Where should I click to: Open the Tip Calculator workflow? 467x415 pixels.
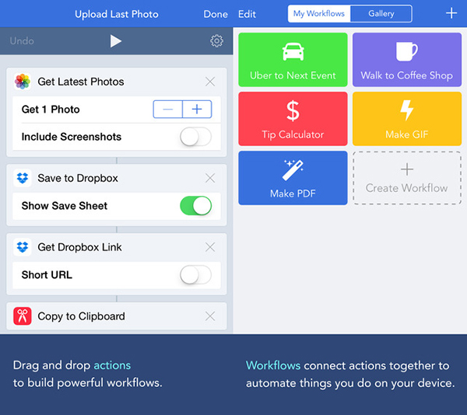(293, 119)
